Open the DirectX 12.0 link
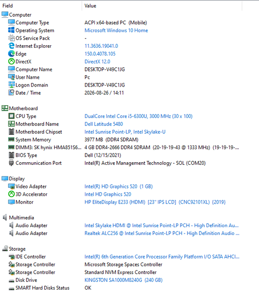259x295 pixels. pyautogui.click(x=97, y=61)
